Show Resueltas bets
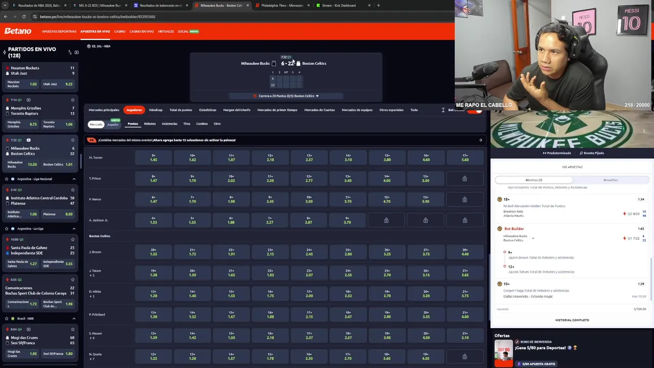 coord(611,180)
